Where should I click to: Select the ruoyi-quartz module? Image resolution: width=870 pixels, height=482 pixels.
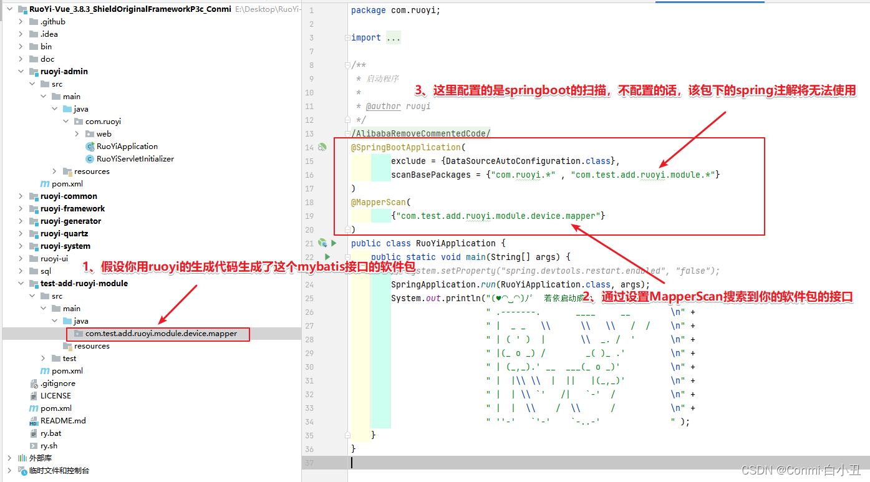[x=64, y=233]
